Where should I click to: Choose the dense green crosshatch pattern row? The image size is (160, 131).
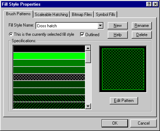pos(49,70)
